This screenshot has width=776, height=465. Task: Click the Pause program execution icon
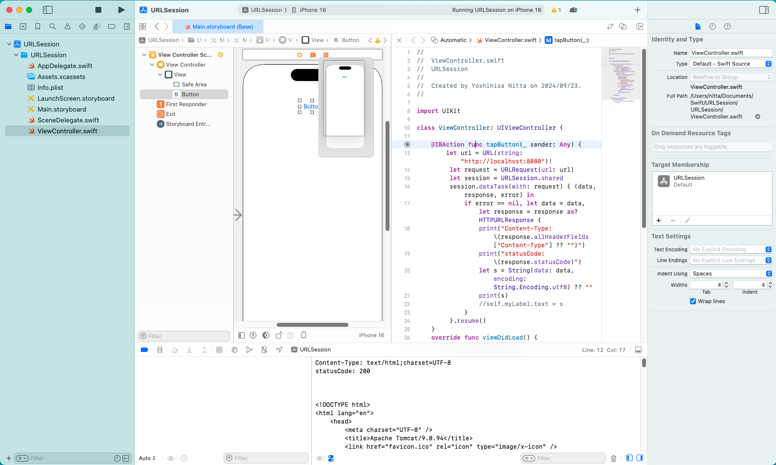[x=160, y=350]
